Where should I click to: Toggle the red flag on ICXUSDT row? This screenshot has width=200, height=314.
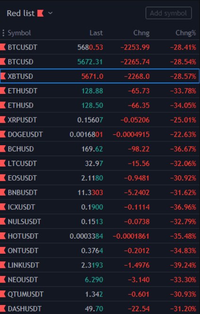click(x=3, y=207)
